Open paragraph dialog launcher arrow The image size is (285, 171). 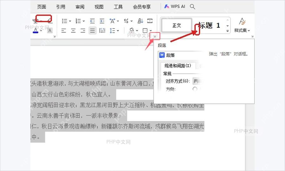click(155, 36)
